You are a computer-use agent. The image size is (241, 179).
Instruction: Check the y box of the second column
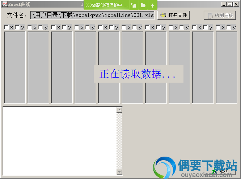pos(41,27)
